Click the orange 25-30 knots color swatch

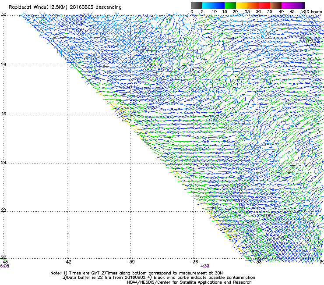pos(253,5)
